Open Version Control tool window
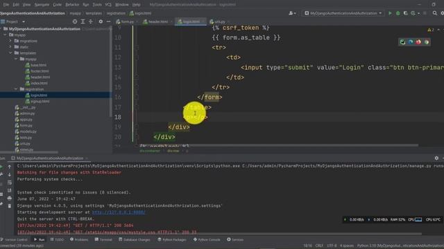Screen dimensions: 444x249 [x=14, y=240]
